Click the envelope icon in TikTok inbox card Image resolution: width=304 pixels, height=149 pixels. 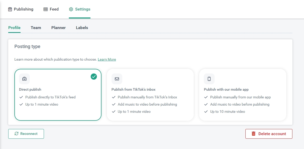[117, 79]
